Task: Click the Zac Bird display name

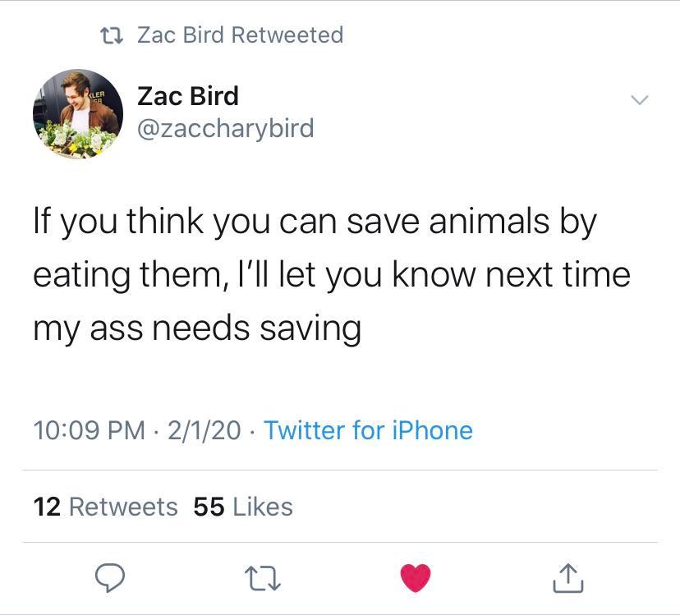Action: 188,96
